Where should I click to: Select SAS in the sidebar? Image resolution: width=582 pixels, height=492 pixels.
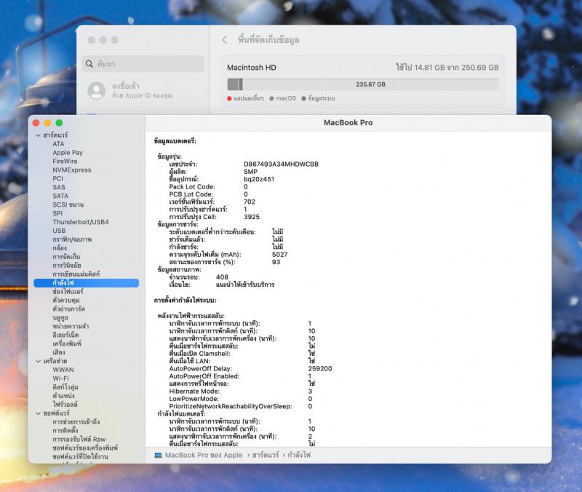point(59,187)
